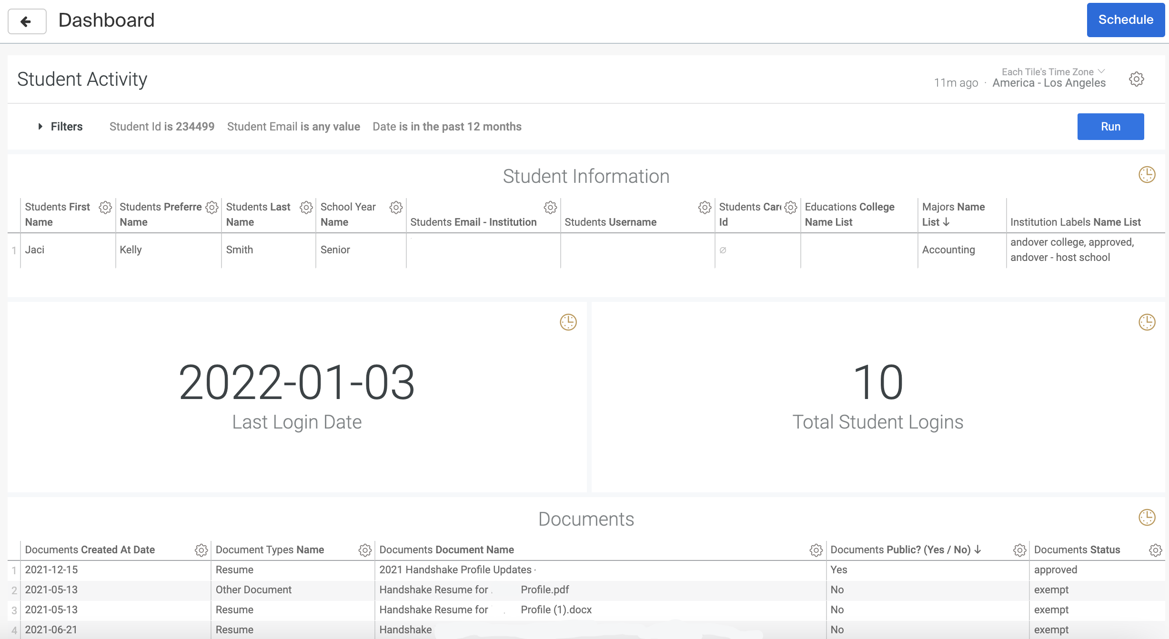Screen dimensions: 1169x639
Task: Click gear icon on Students Email - Institution column
Action: coord(550,207)
